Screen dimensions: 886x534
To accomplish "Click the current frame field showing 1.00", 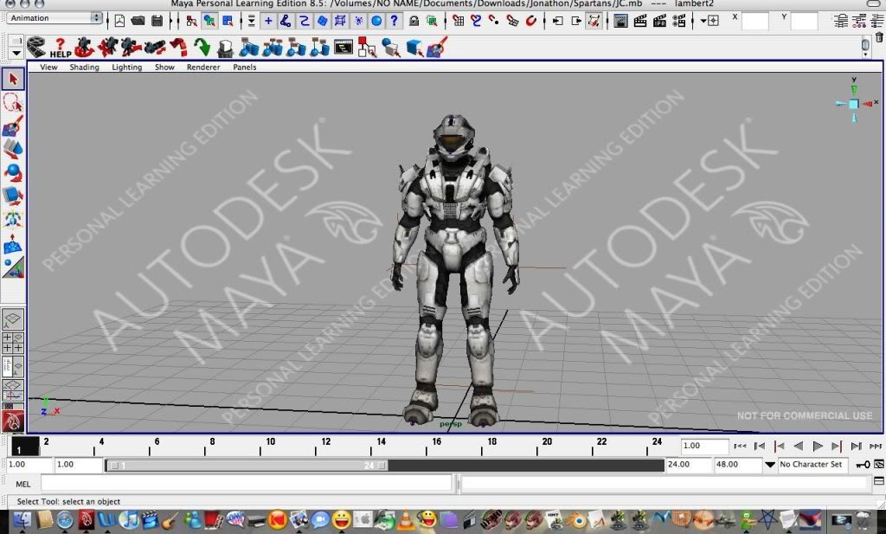I will 704,447.
